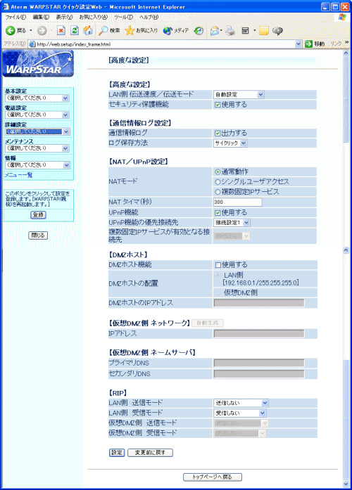Open メニュー一覧 link
The image size is (352, 490).
(x=18, y=175)
